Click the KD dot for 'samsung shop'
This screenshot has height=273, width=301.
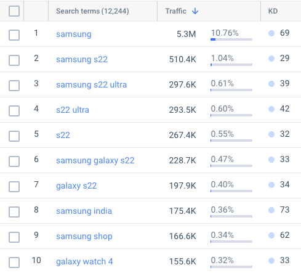(271, 235)
